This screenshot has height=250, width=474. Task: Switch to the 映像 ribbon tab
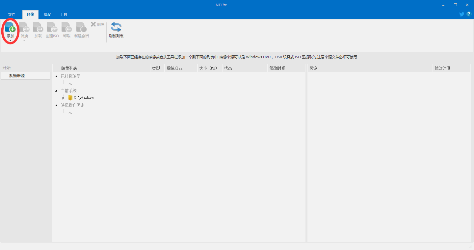[x=31, y=15]
